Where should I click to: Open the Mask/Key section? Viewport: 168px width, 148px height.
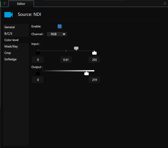tap(11, 47)
